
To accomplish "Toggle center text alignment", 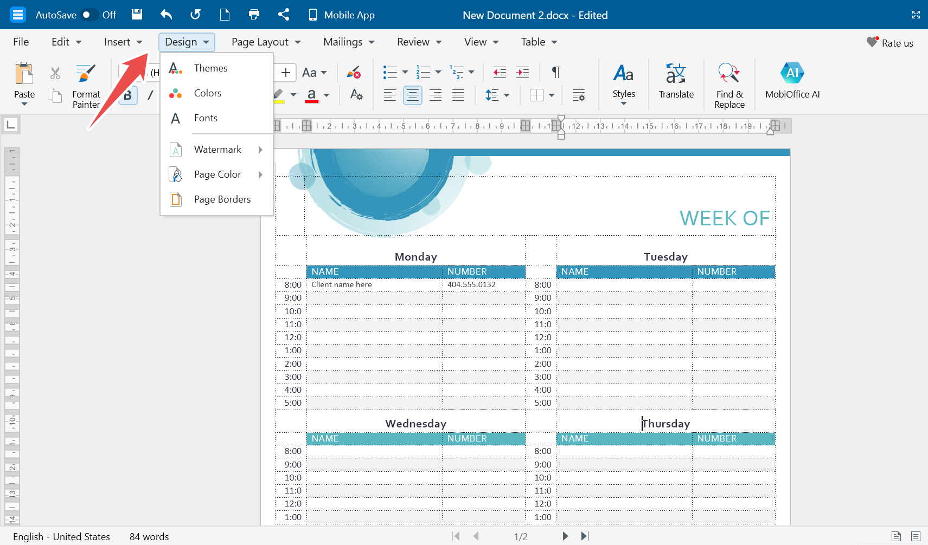I will [x=412, y=96].
